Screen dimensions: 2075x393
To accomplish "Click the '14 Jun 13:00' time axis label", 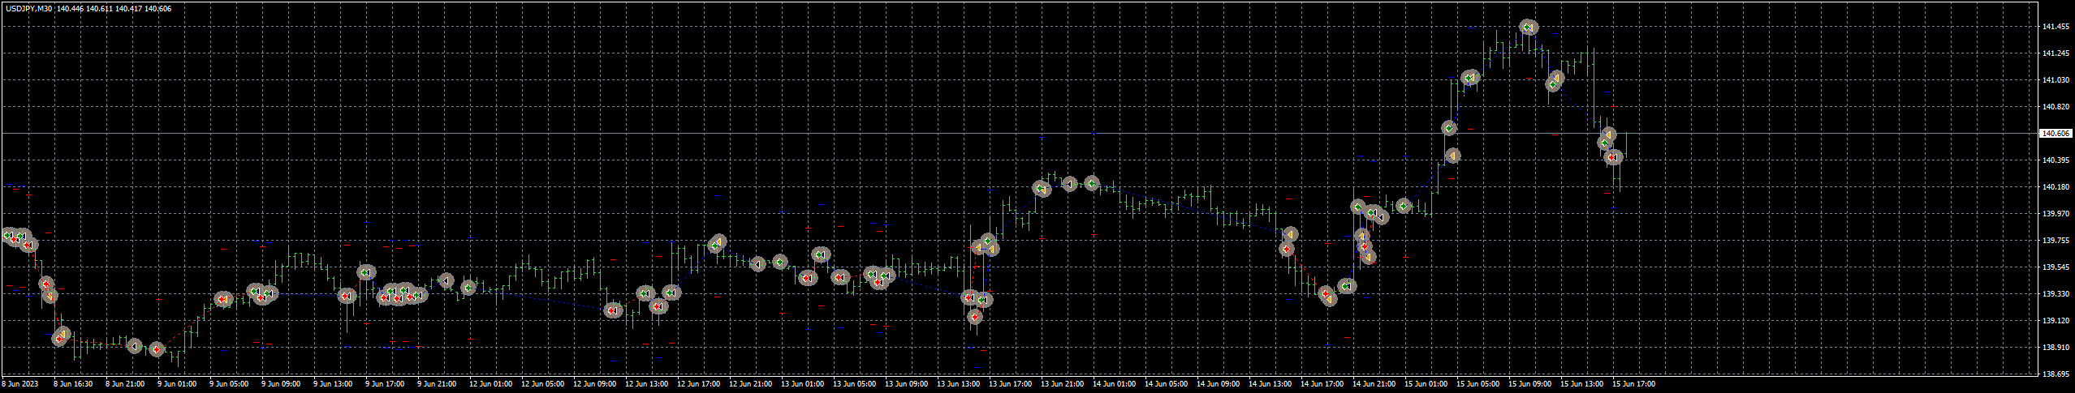I will [1270, 384].
